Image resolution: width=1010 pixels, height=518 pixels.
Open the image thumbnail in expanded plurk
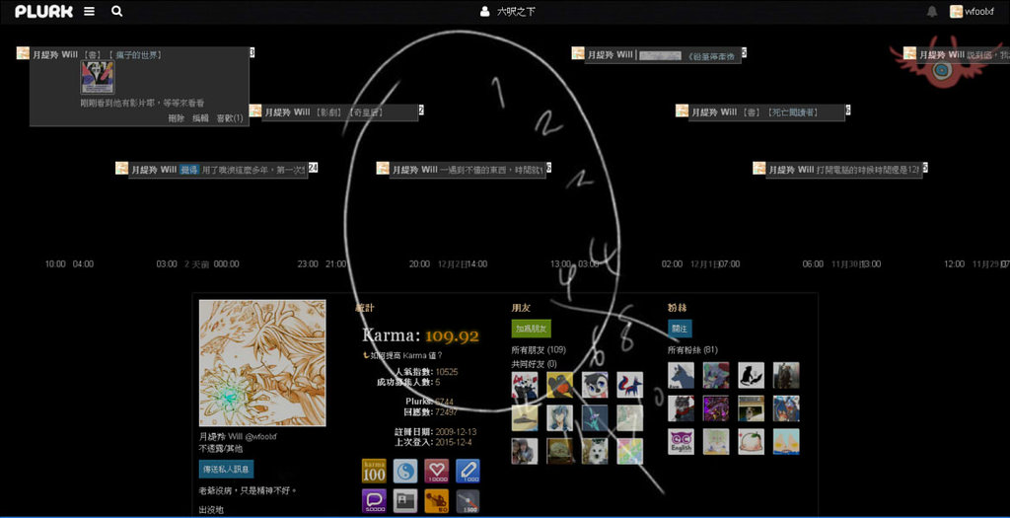(x=98, y=78)
